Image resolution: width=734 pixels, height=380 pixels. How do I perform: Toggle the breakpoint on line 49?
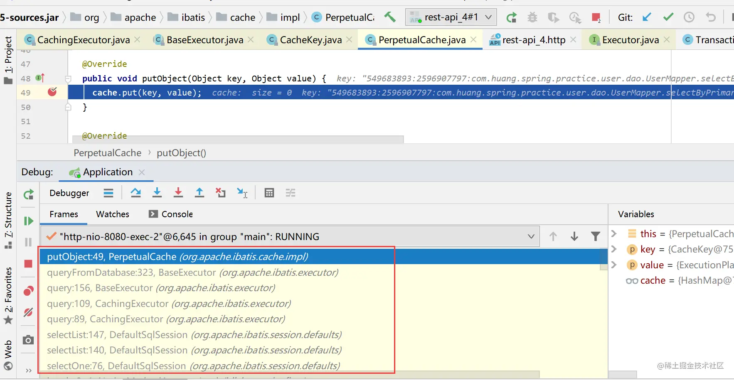click(52, 92)
